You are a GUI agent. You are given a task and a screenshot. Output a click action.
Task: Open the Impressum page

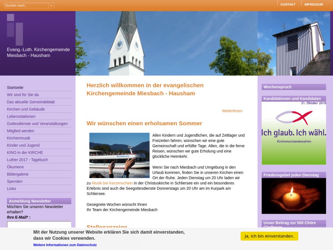[313, 5]
